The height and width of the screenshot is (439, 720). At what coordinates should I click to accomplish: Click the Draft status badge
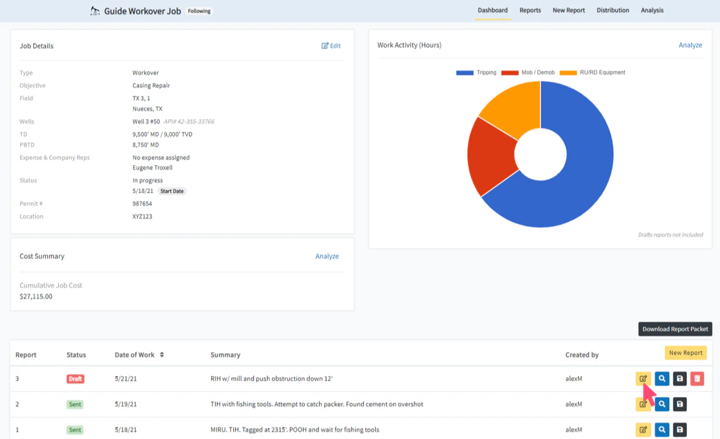(x=75, y=379)
